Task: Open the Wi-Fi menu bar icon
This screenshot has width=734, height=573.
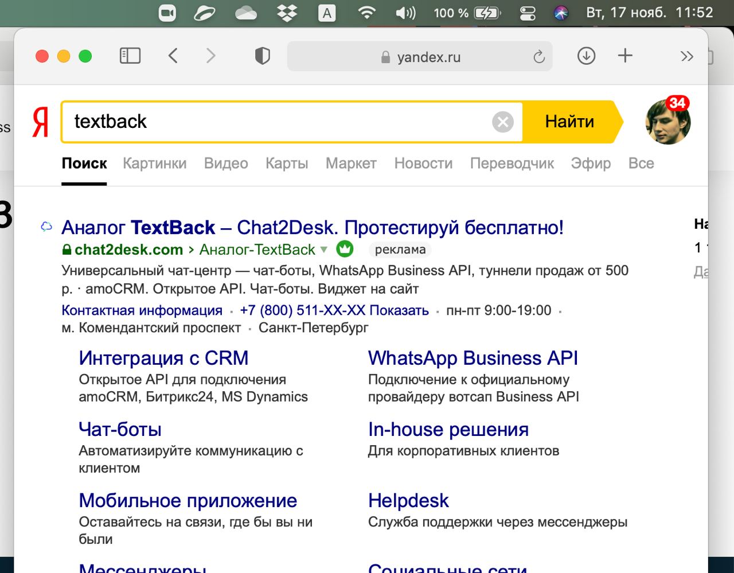Action: (x=366, y=13)
